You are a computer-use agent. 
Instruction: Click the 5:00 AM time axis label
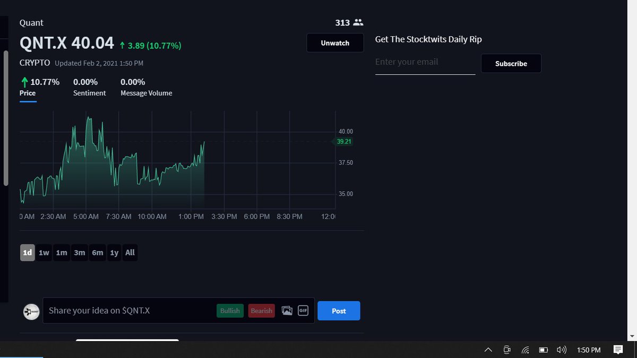86,217
